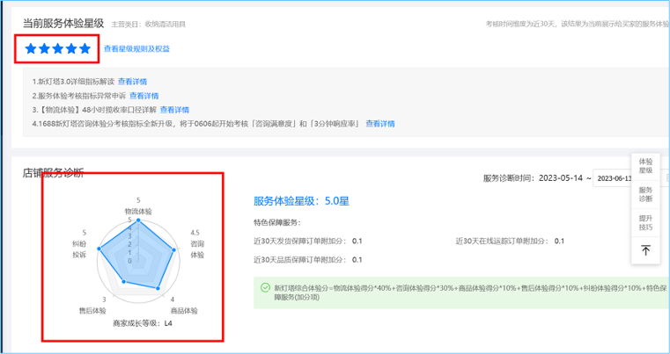Open 查看详情 for 新灯塔3.0详细指标解读

[132, 82]
